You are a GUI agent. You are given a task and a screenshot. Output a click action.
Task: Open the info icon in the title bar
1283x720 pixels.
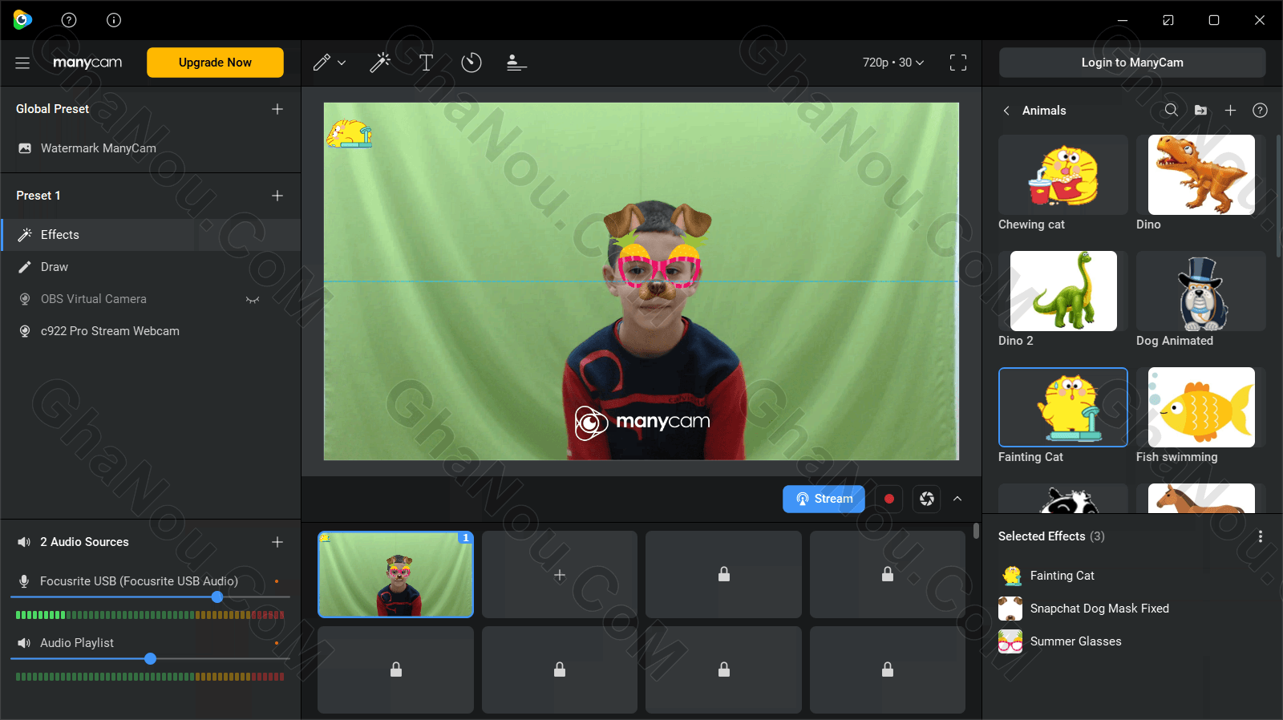(x=114, y=20)
